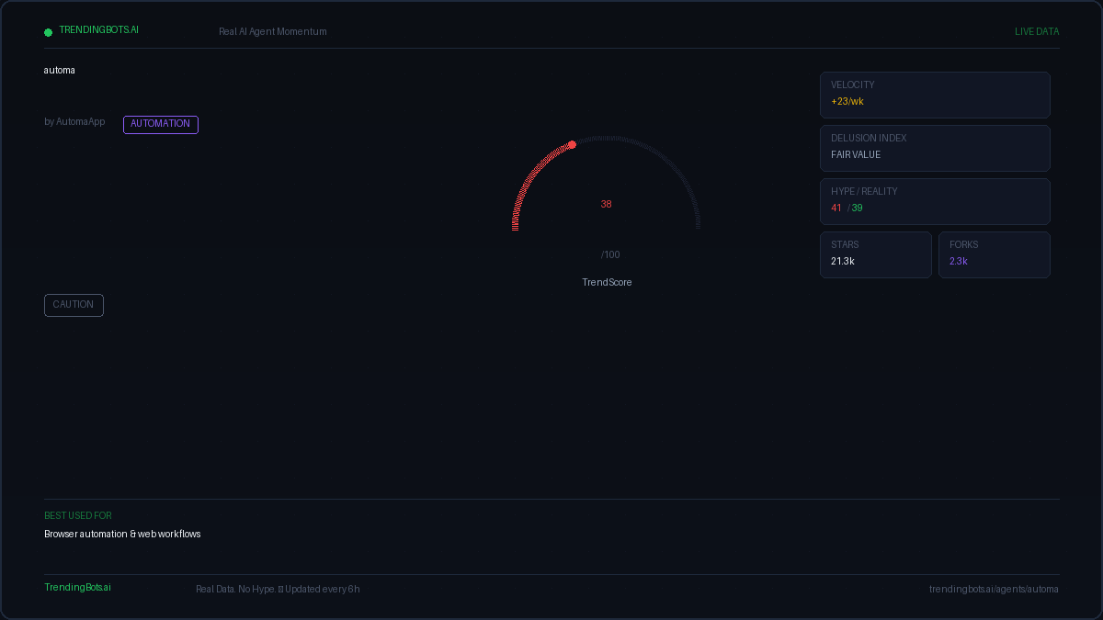Click the '21.3k' stars count

pyautogui.click(x=843, y=262)
